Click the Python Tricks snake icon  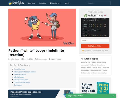(x=85, y=15)
